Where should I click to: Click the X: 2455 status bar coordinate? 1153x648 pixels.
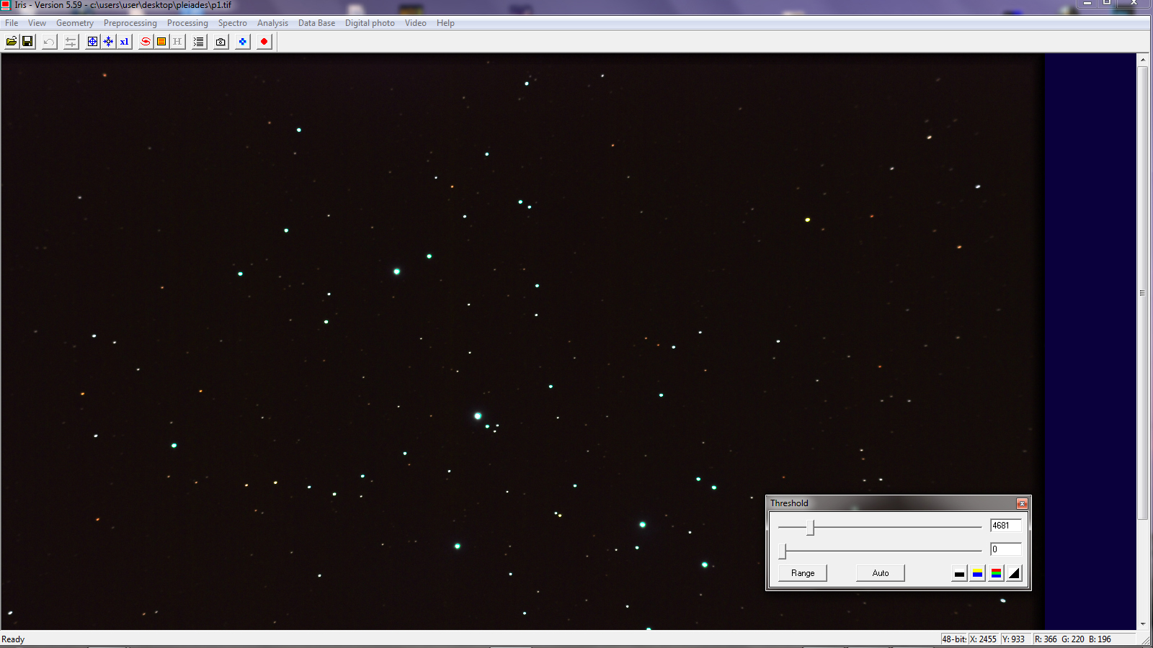point(983,639)
